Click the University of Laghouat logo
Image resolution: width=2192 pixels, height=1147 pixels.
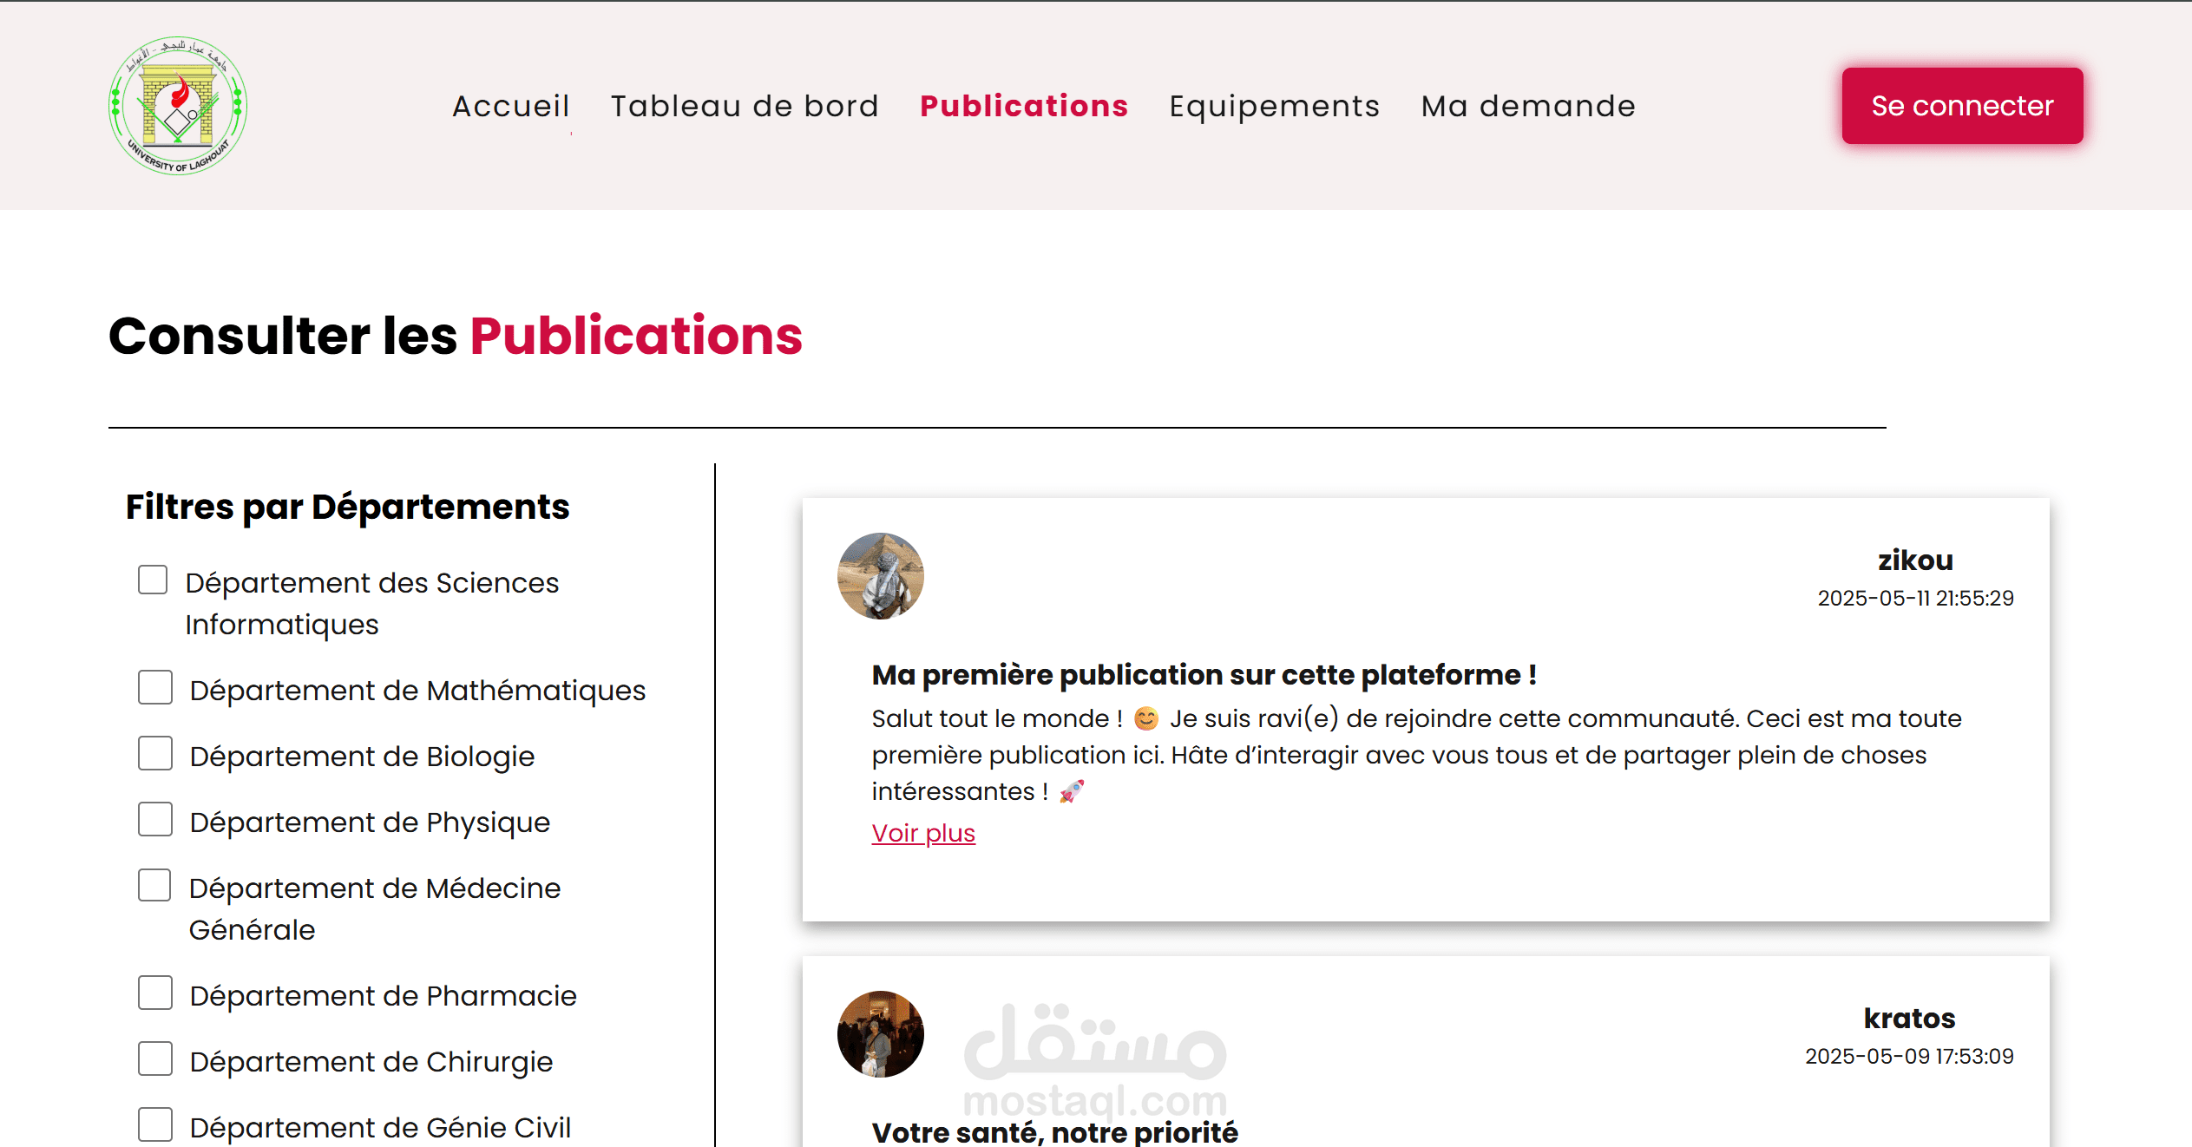coord(178,106)
